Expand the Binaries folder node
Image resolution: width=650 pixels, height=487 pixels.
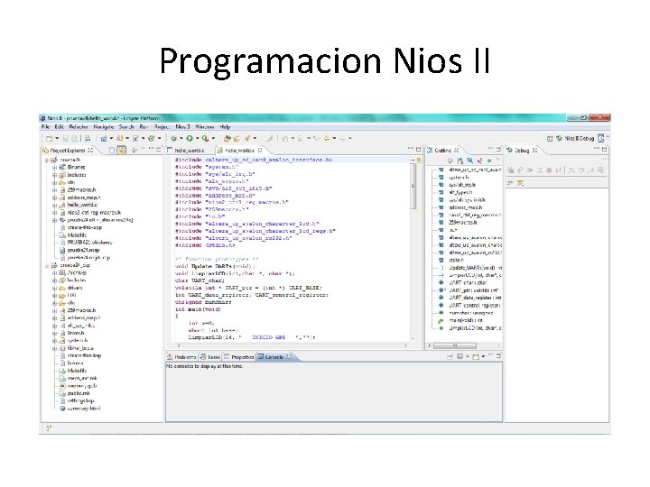pyautogui.click(x=54, y=168)
